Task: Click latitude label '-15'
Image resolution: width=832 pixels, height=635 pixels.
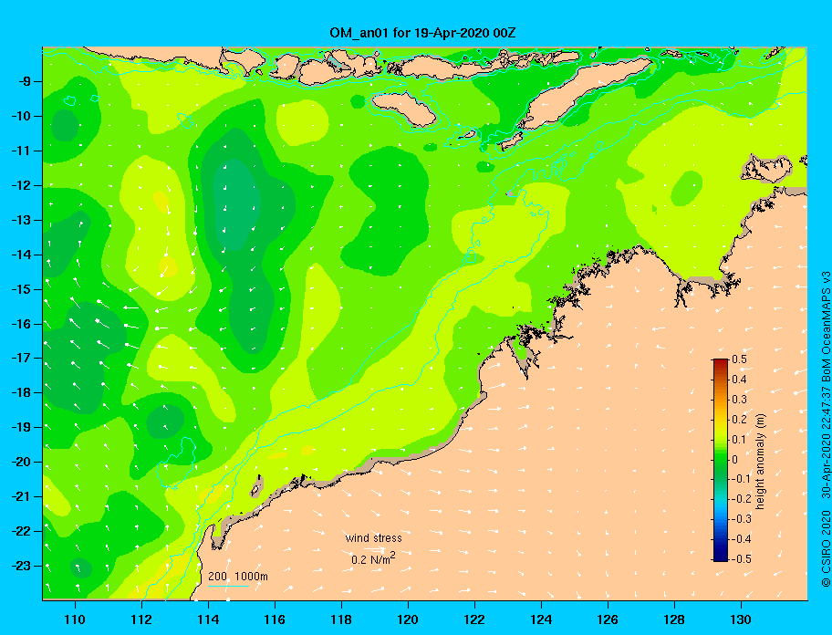Action: tap(21, 289)
